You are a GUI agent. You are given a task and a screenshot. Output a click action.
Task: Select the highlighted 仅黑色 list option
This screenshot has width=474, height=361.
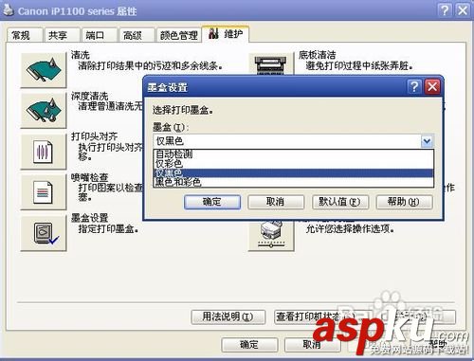pyautogui.click(x=294, y=172)
